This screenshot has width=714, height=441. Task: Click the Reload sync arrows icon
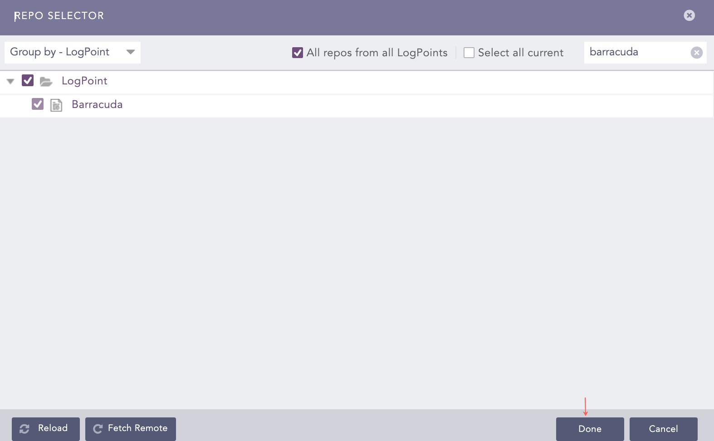(24, 429)
